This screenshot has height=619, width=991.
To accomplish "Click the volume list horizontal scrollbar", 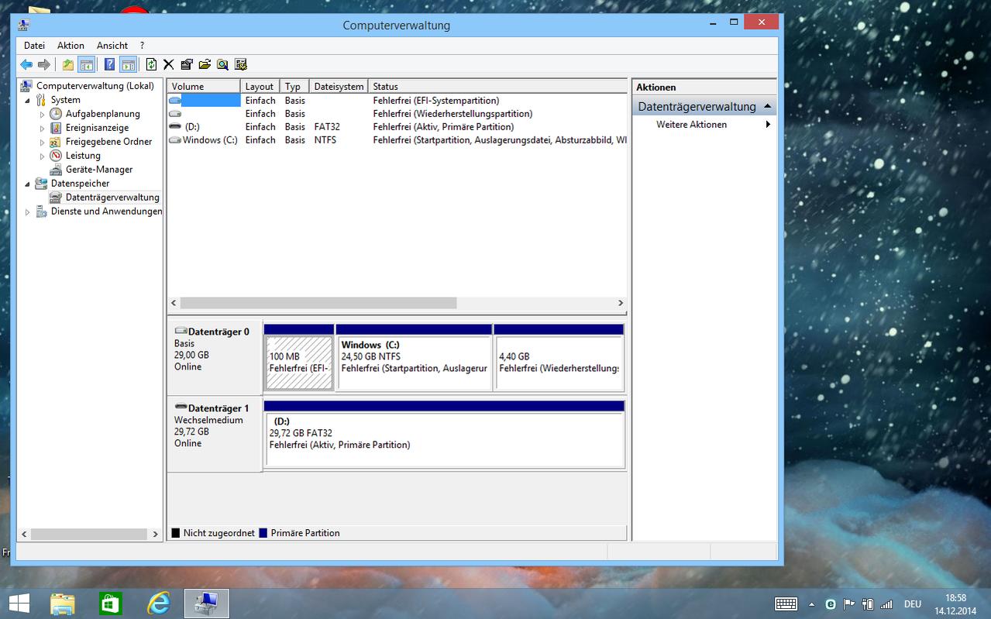I will tap(318, 304).
